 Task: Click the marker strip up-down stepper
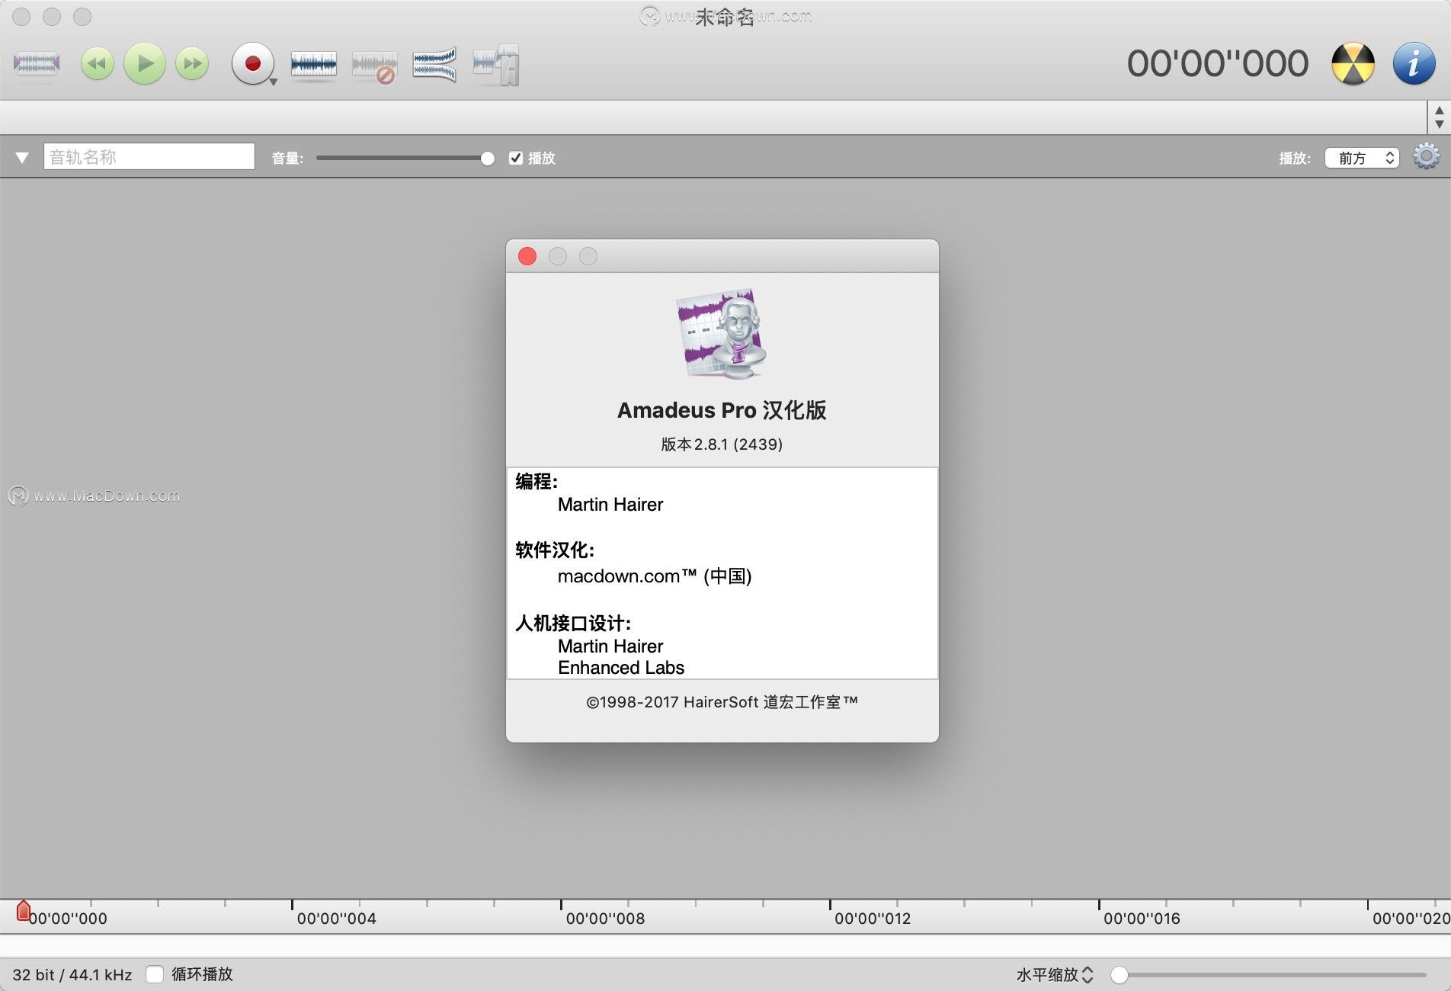click(1439, 117)
